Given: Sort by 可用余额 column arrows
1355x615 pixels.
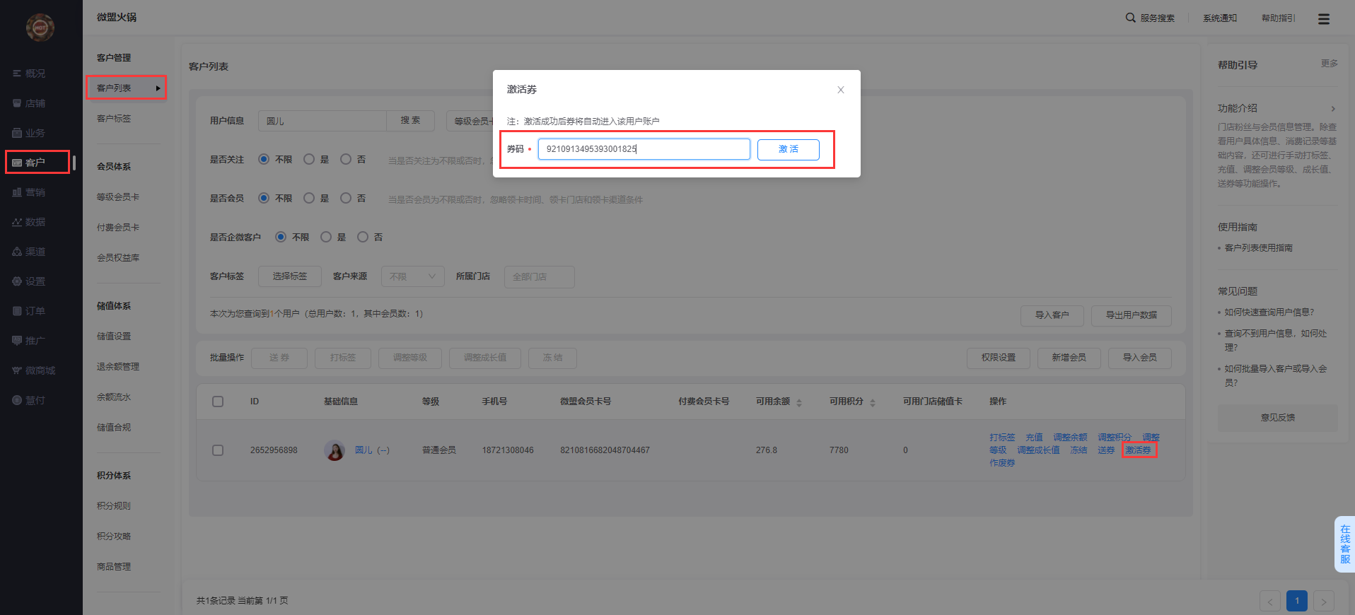Looking at the screenshot, I should (x=799, y=402).
